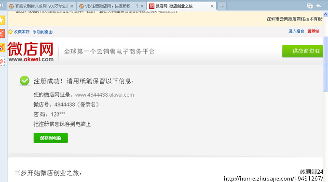Click the undo back arrow icon
This screenshot has width=328, height=182.
(x=318, y=6)
